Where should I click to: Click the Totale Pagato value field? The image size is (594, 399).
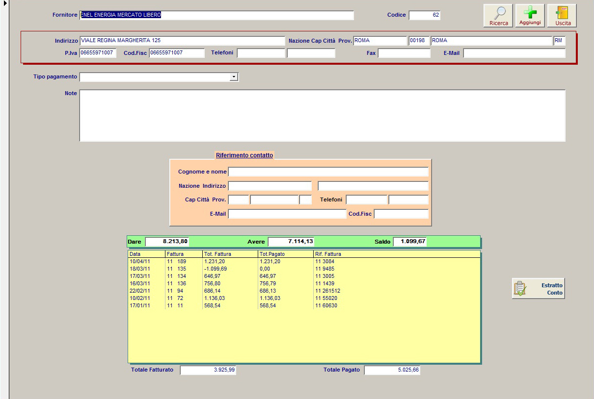click(392, 370)
